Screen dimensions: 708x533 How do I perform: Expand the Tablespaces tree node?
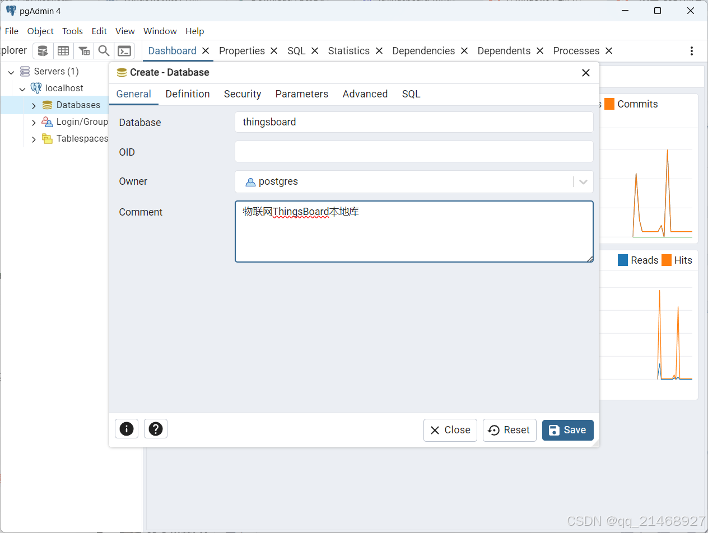(34, 139)
